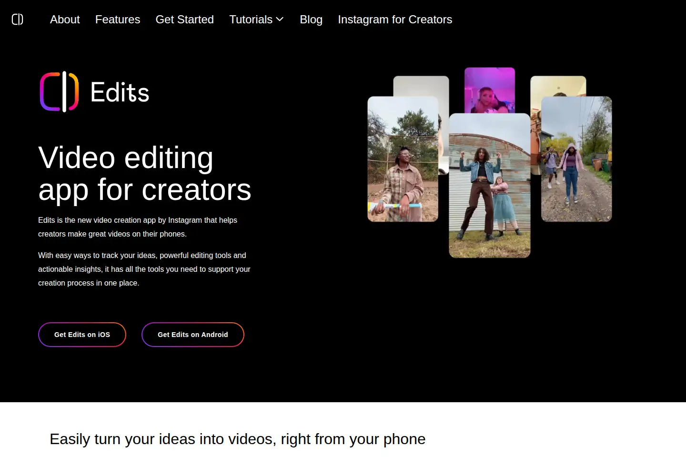Click the paragraph starting 'Edits is the new video creation app'
This screenshot has width=686, height=476.
138,227
